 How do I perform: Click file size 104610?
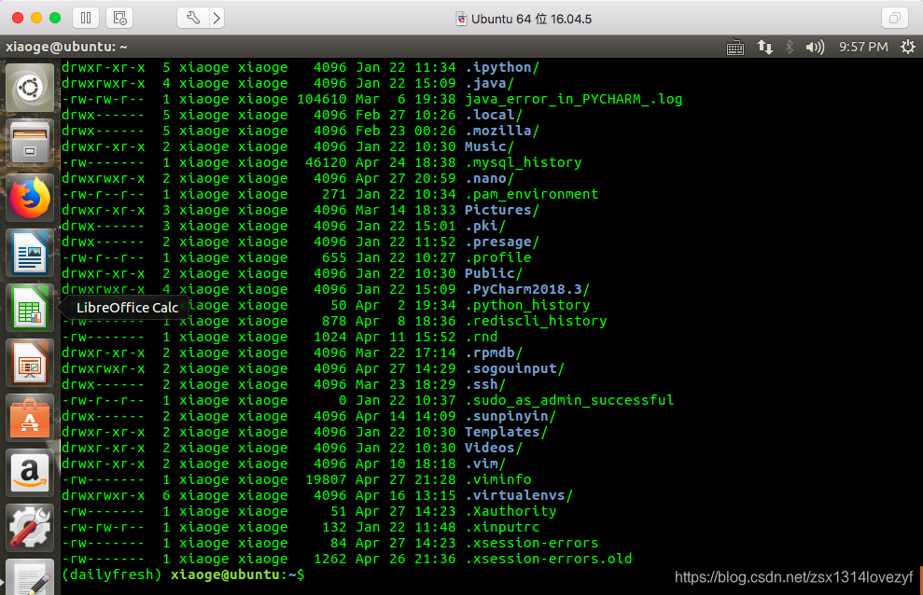(x=322, y=100)
